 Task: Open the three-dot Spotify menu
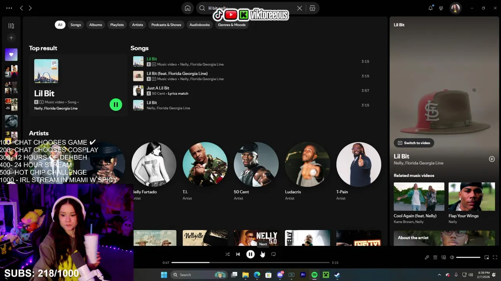(9, 8)
